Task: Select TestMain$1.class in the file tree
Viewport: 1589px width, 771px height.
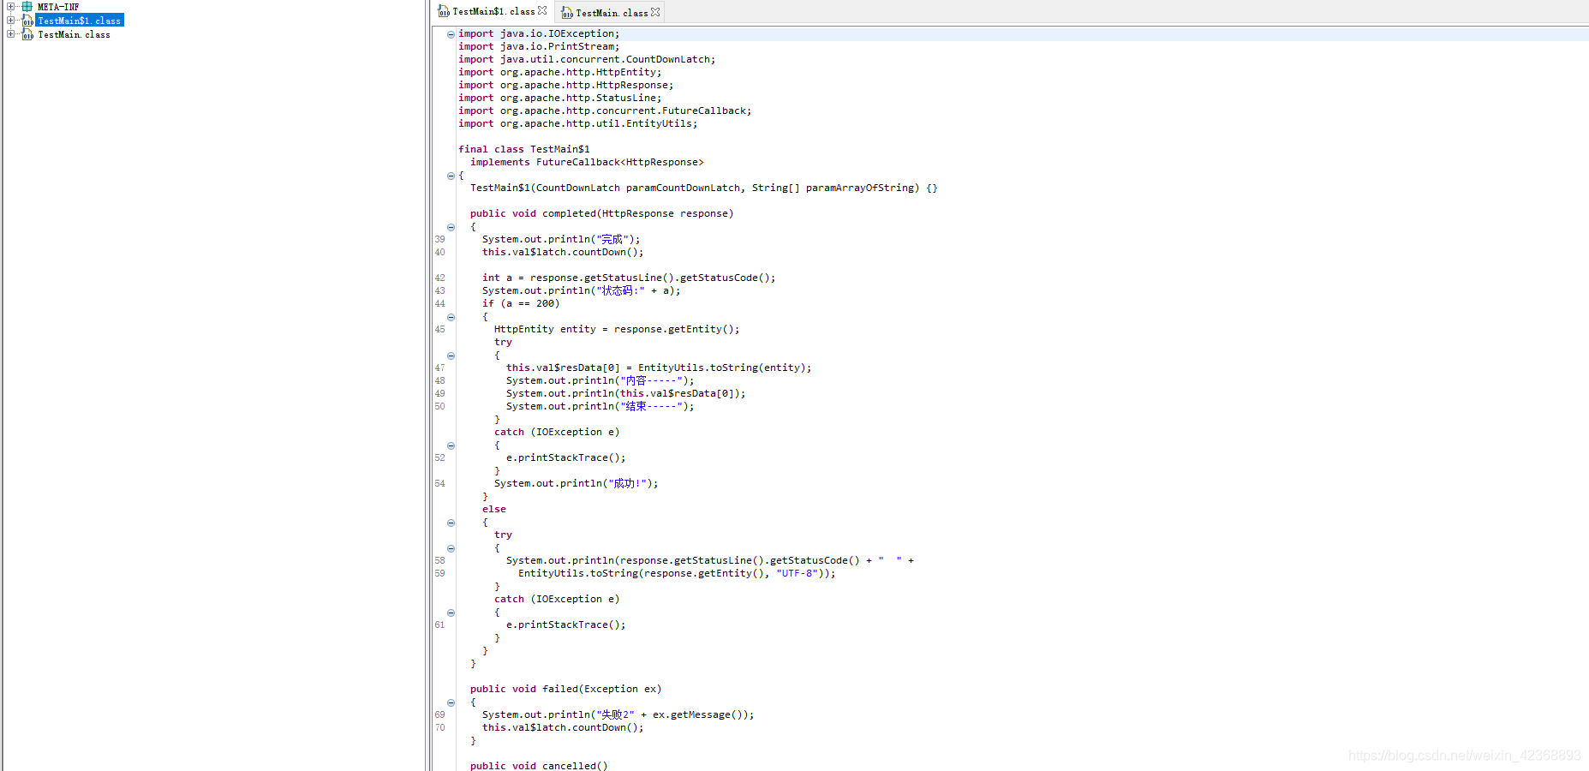Action: click(x=80, y=21)
